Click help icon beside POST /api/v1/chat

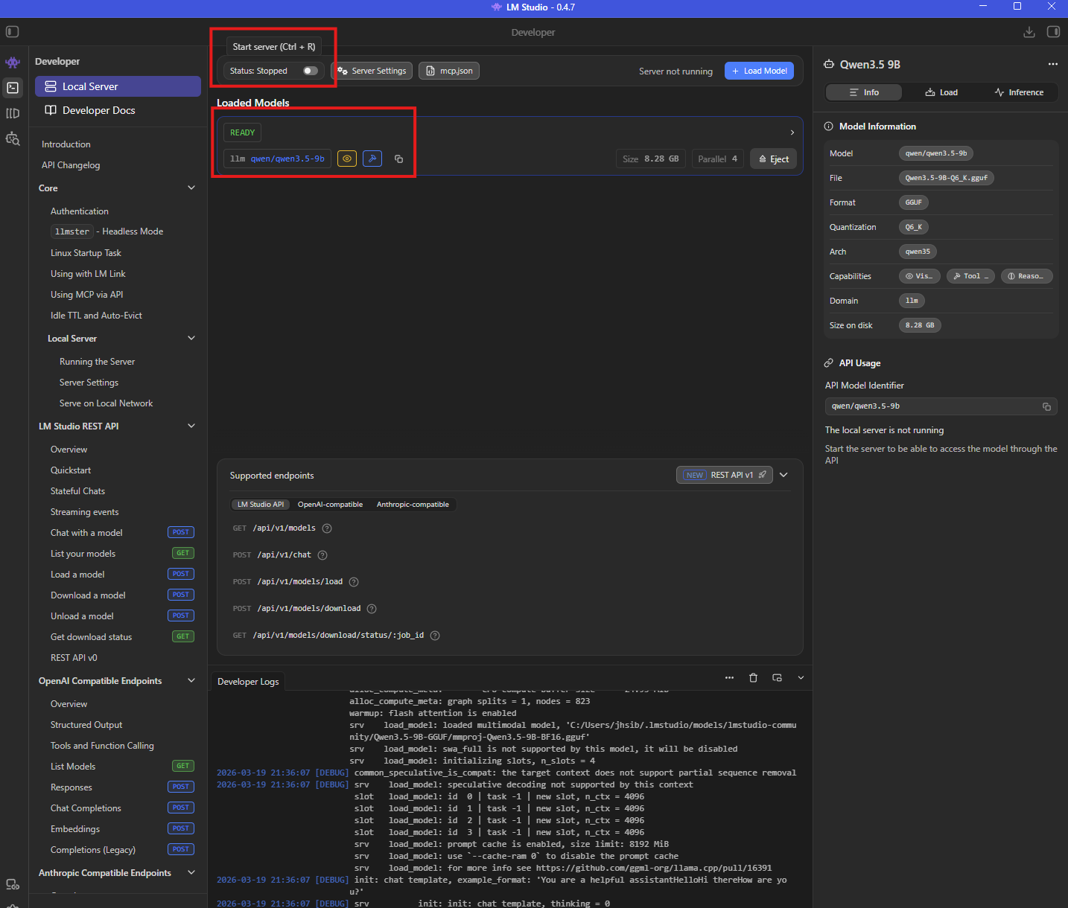322,555
